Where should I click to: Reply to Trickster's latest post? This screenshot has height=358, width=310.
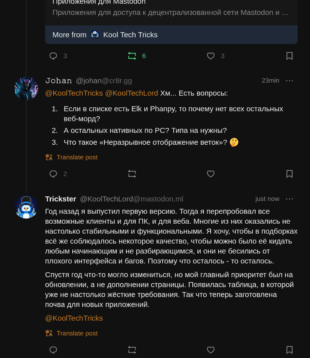tap(53, 350)
